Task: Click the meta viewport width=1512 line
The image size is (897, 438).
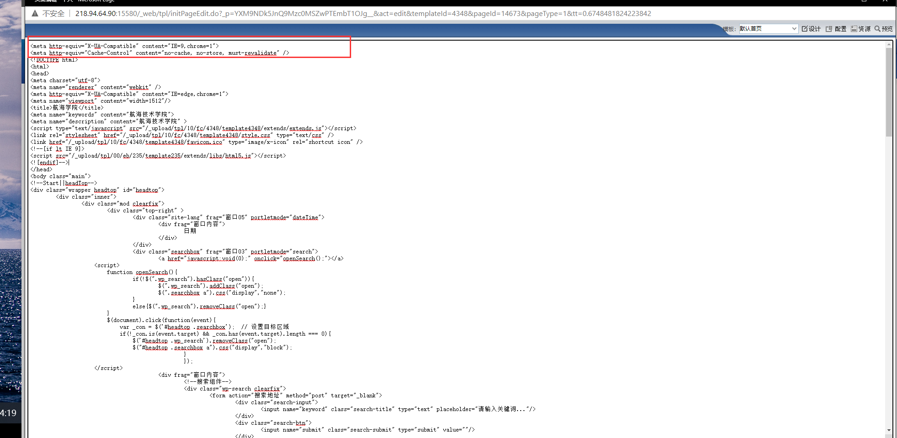Action: 101,101
